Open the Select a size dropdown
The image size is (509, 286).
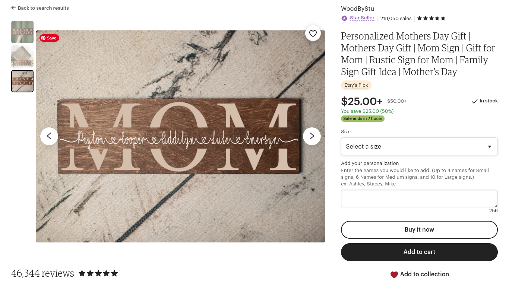coord(419,146)
